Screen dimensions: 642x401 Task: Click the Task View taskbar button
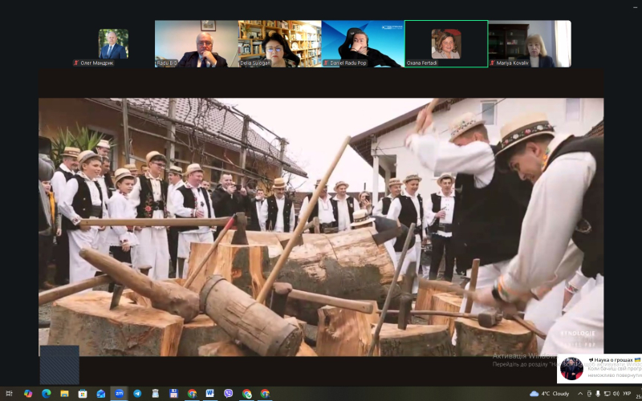pyautogui.click(x=10, y=393)
